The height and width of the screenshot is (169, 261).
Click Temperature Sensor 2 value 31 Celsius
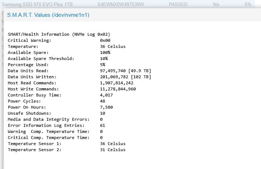[x=113, y=150]
